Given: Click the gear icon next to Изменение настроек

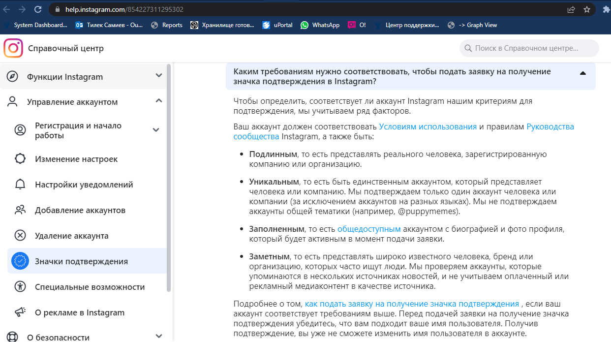Looking at the screenshot, I should coord(20,159).
